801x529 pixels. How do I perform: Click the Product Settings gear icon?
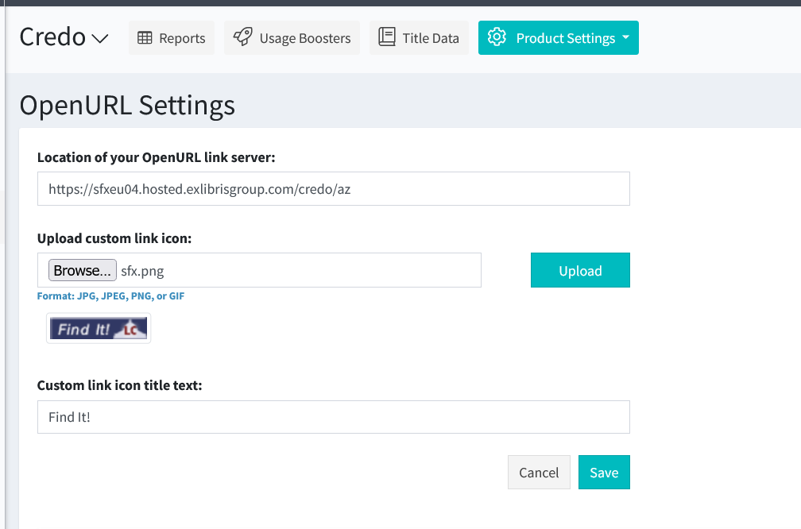tap(497, 38)
